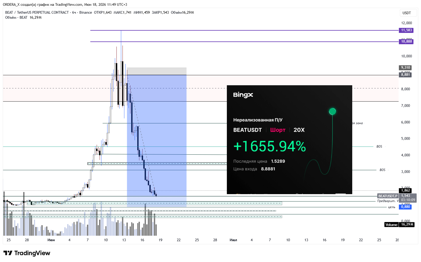Screen dimensions: 421x262
Task: Click the 20X leverage label
Action: (299, 130)
